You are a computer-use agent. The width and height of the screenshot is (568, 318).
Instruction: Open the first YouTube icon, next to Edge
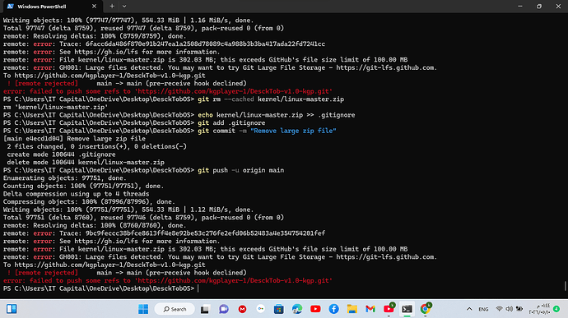pyautogui.click(x=315, y=309)
